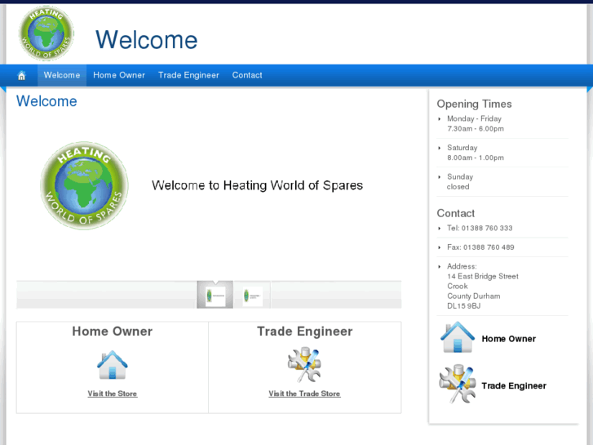
Task: Click the sidebar Trade Engineer text link
Action: (514, 386)
